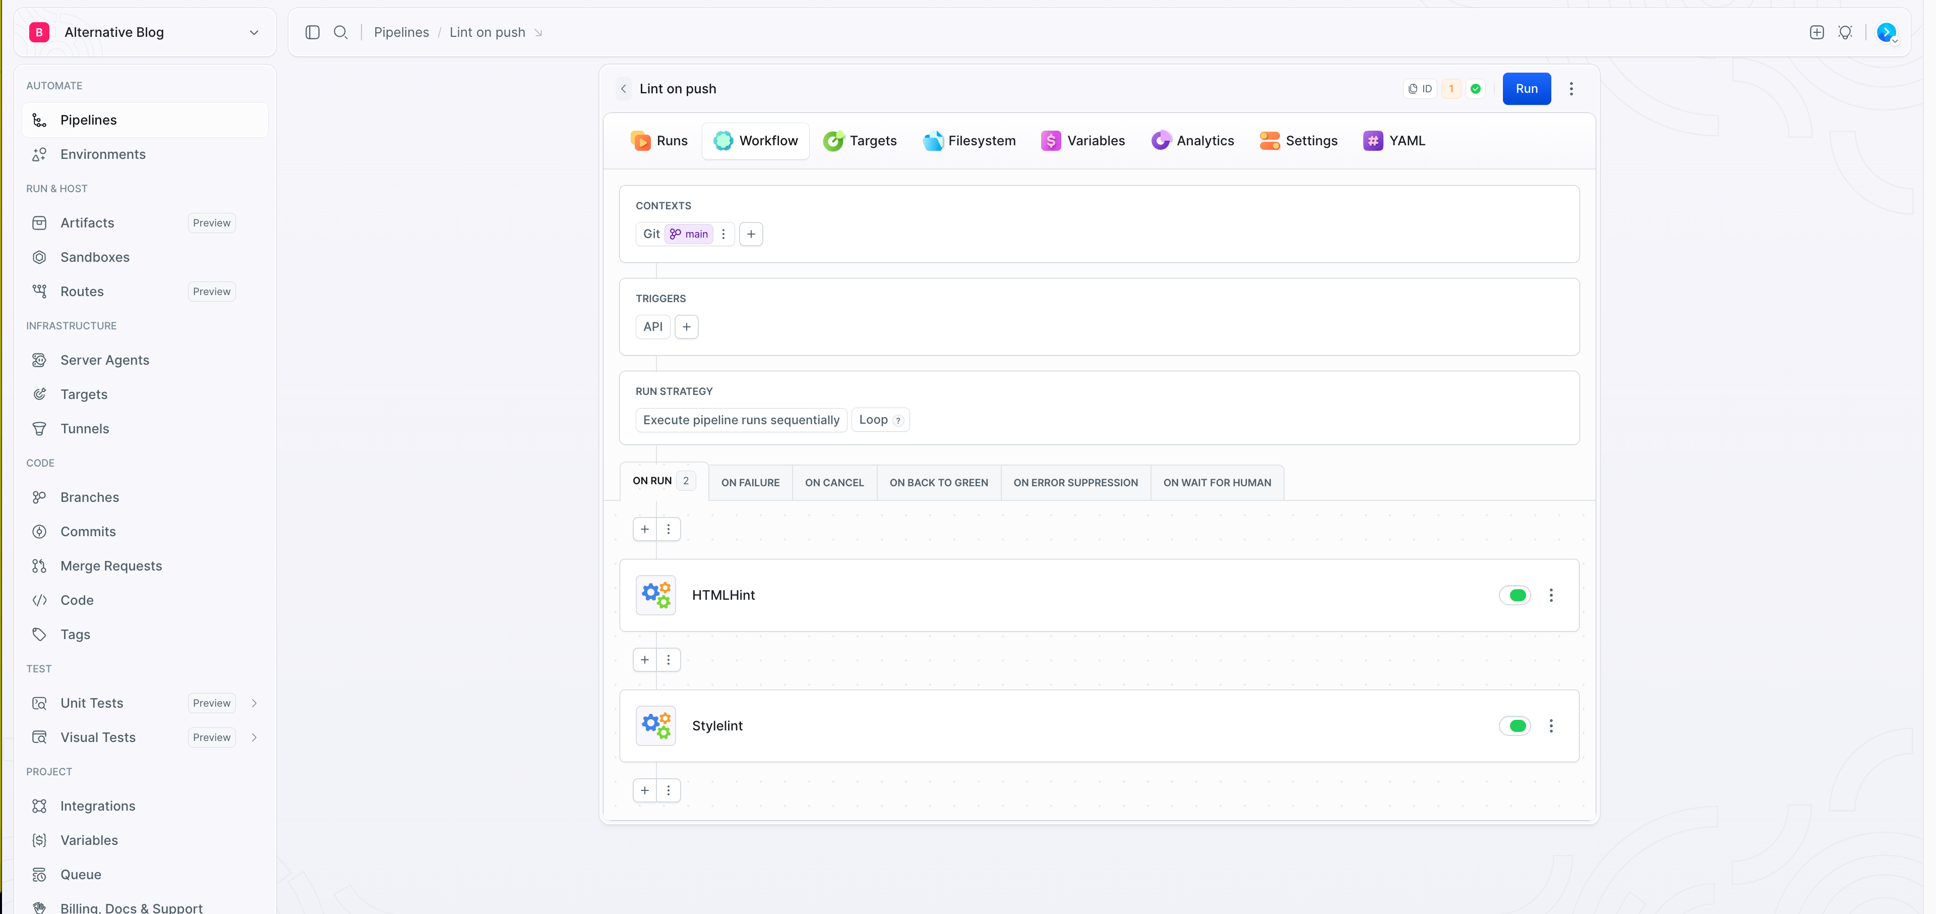The image size is (1936, 914).
Task: Select the ON FAILURE tab
Action: click(750, 483)
